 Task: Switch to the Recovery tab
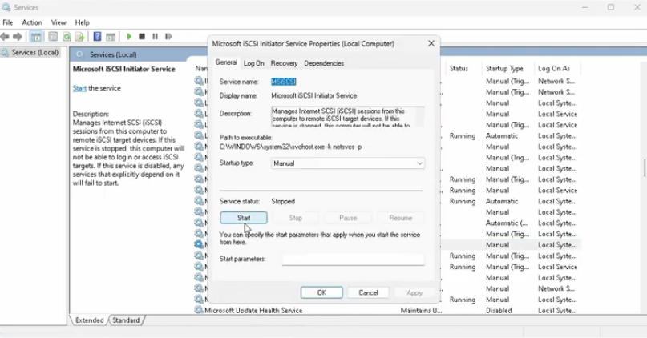tap(284, 63)
